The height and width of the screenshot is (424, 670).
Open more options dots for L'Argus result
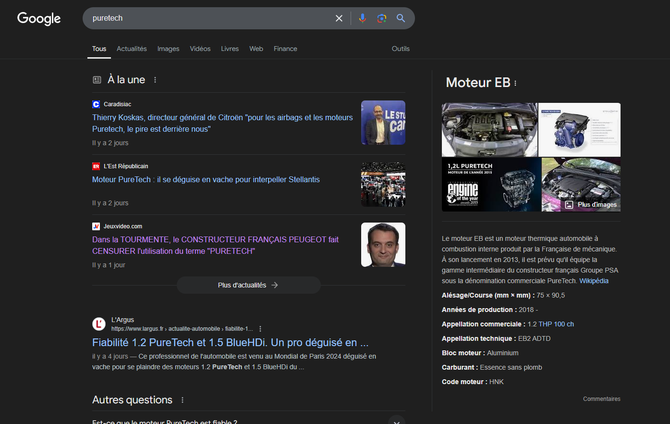(260, 329)
